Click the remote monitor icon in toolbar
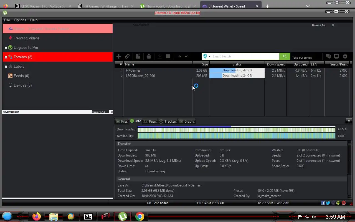This screenshot has height=222, width=355. point(336,56)
